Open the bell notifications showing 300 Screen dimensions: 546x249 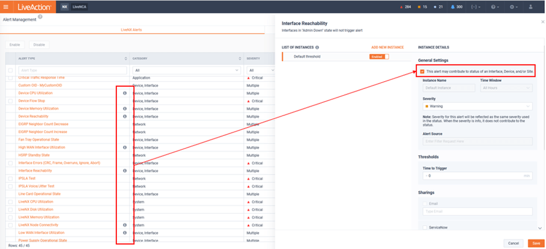(457, 7)
